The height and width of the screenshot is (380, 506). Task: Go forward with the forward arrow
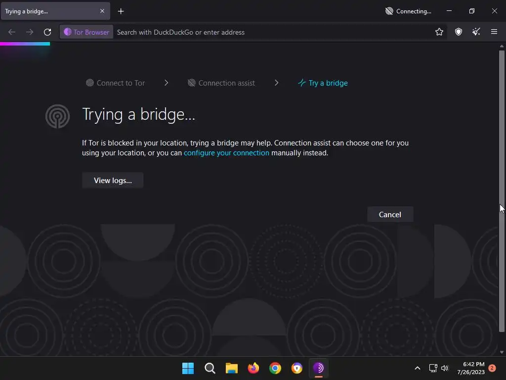(x=29, y=32)
